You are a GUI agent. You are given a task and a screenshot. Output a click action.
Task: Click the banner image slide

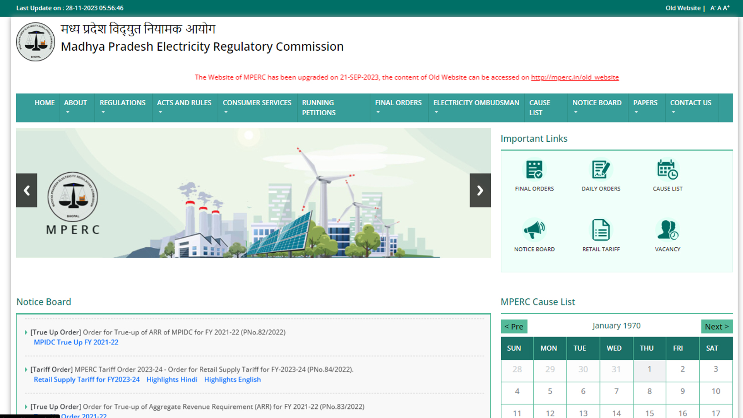pos(253,193)
